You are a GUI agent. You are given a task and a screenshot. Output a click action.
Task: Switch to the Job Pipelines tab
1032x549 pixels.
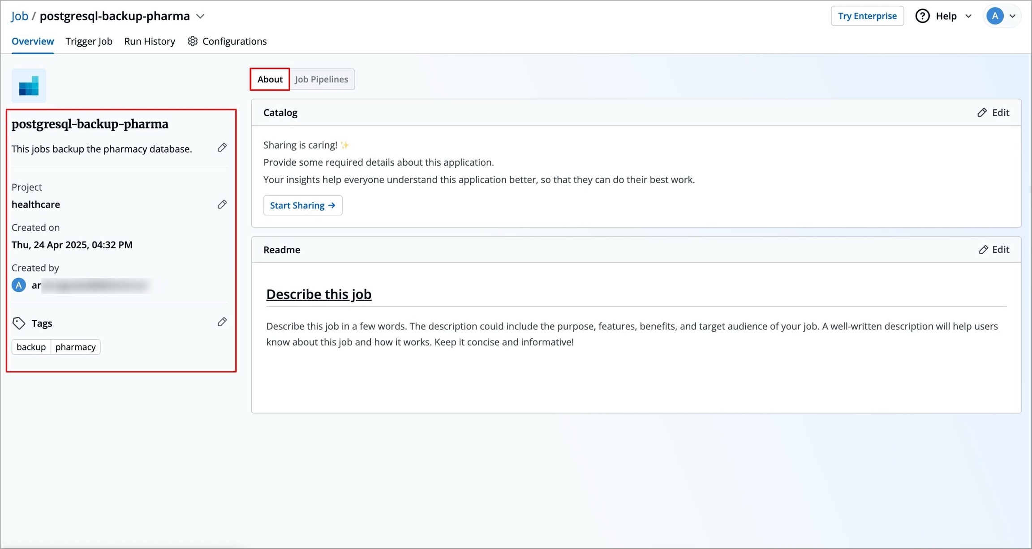click(322, 79)
